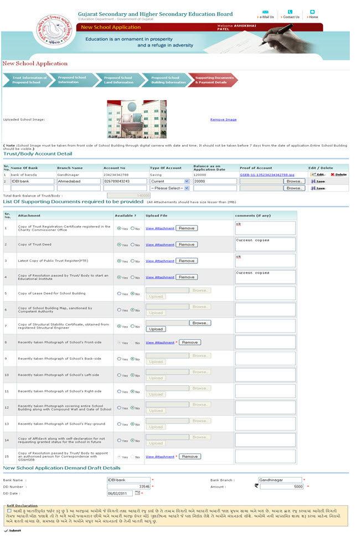Click Save icon in the empty bank row
The width and height of the screenshot is (357, 537).
318,188
